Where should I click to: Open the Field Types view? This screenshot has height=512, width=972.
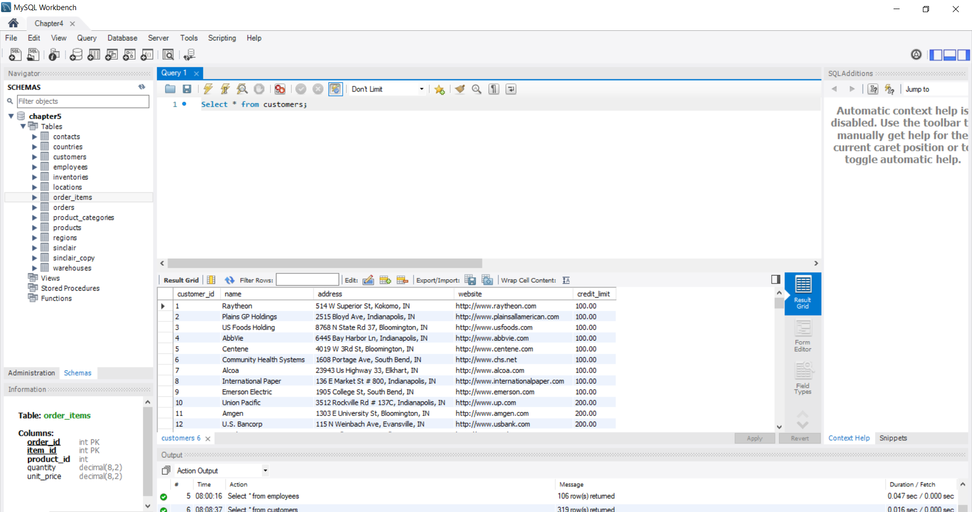coord(802,379)
